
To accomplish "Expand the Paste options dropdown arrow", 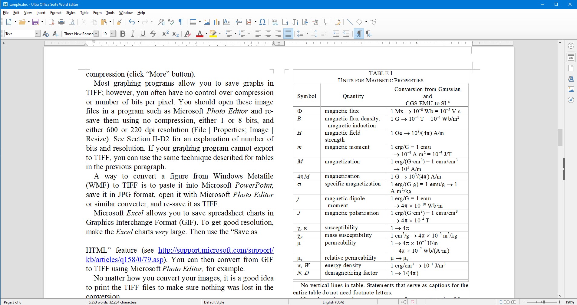I will point(110,22).
